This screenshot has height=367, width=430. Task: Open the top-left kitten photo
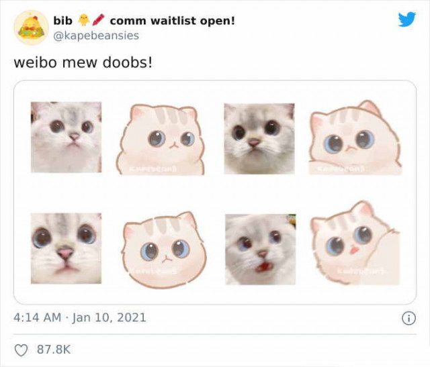pos(66,138)
